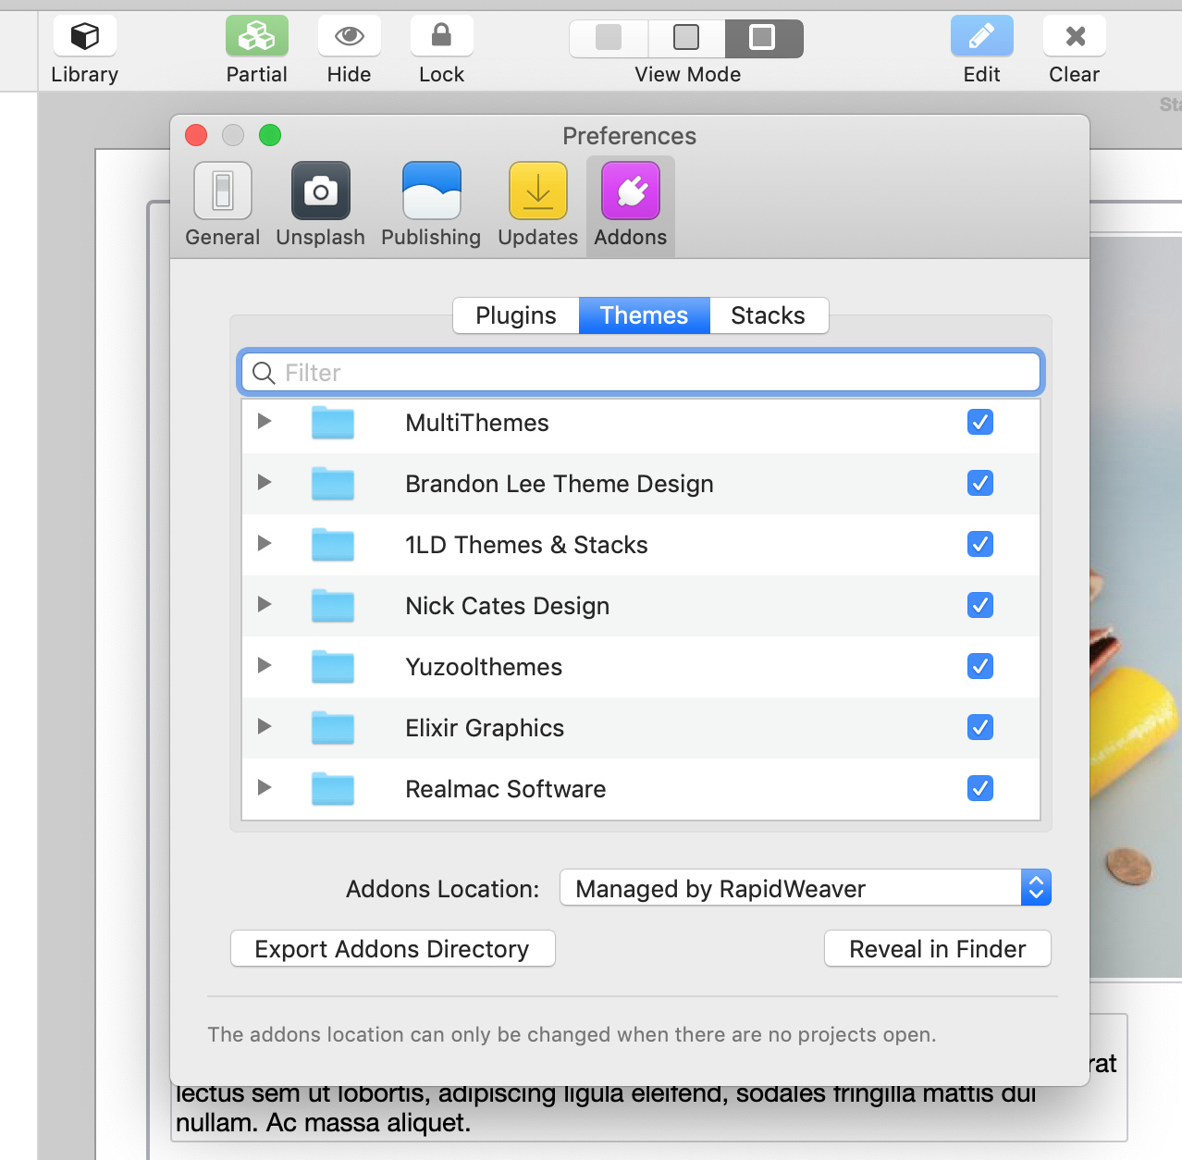Uncheck the Brandon Lee Theme Design checkbox
This screenshot has height=1160, width=1182.
coord(980,483)
